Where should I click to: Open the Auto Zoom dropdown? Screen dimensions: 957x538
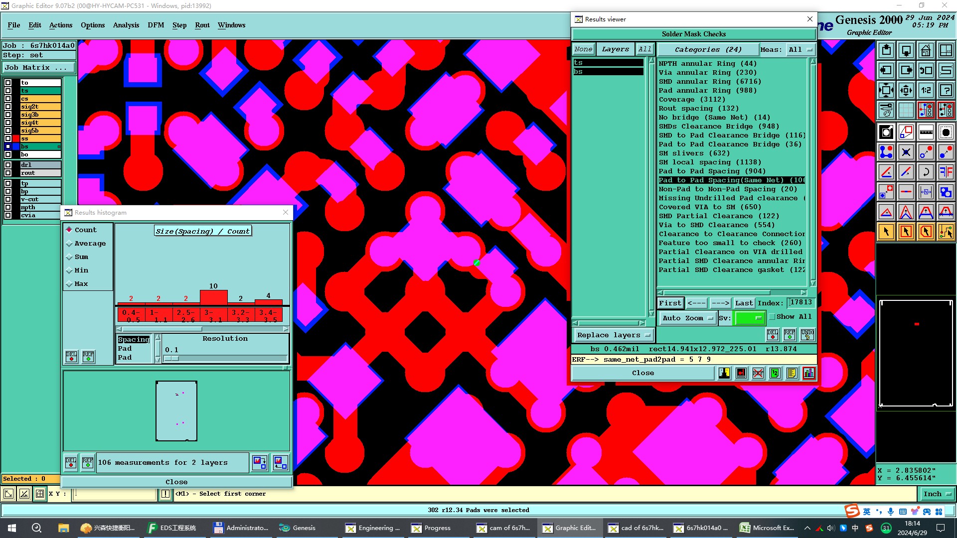coord(687,318)
